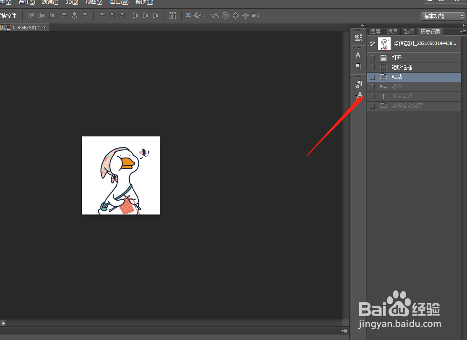Select the greyed 移动 history state
This screenshot has width=467, height=340.
(414, 87)
